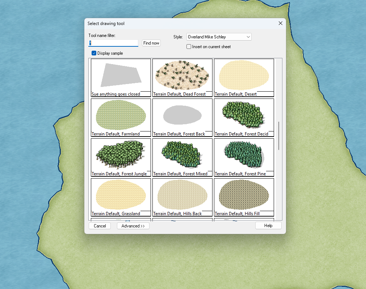Enable Insert on current sheet
Image resolution: width=366 pixels, height=289 pixels.
point(189,47)
